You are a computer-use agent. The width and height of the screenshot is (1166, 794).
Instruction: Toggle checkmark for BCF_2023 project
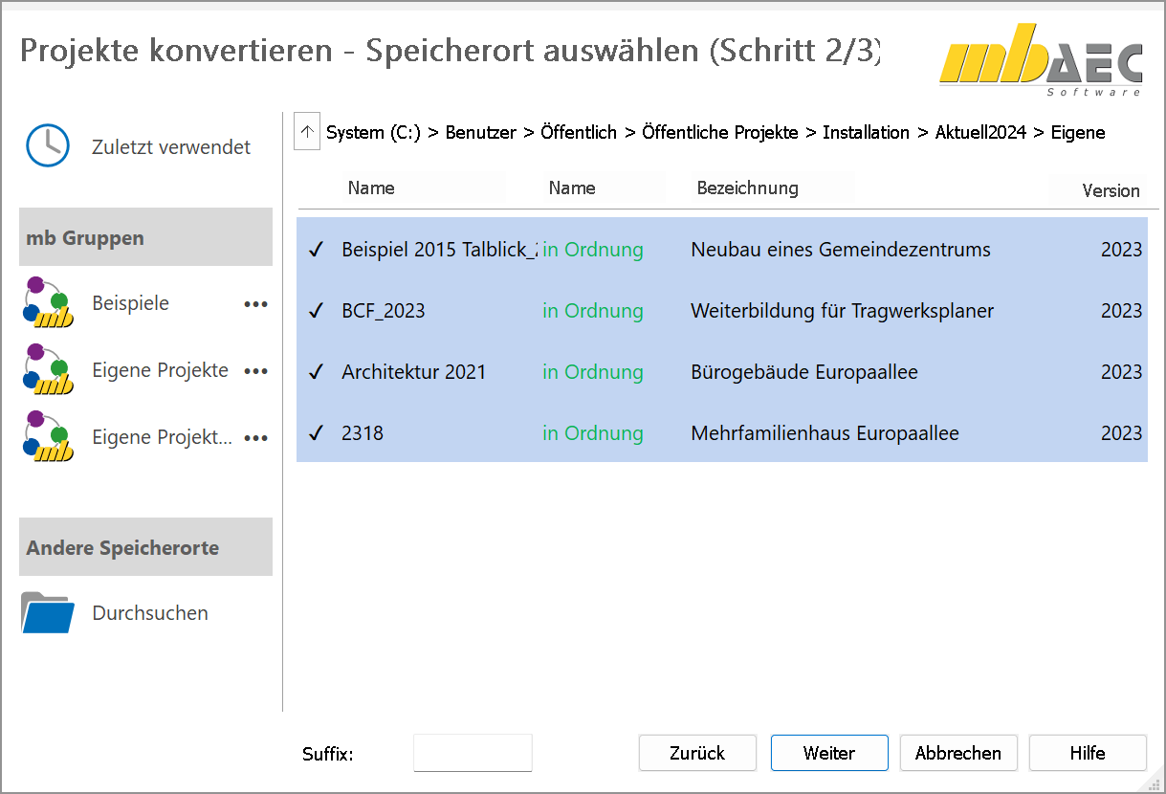point(316,312)
